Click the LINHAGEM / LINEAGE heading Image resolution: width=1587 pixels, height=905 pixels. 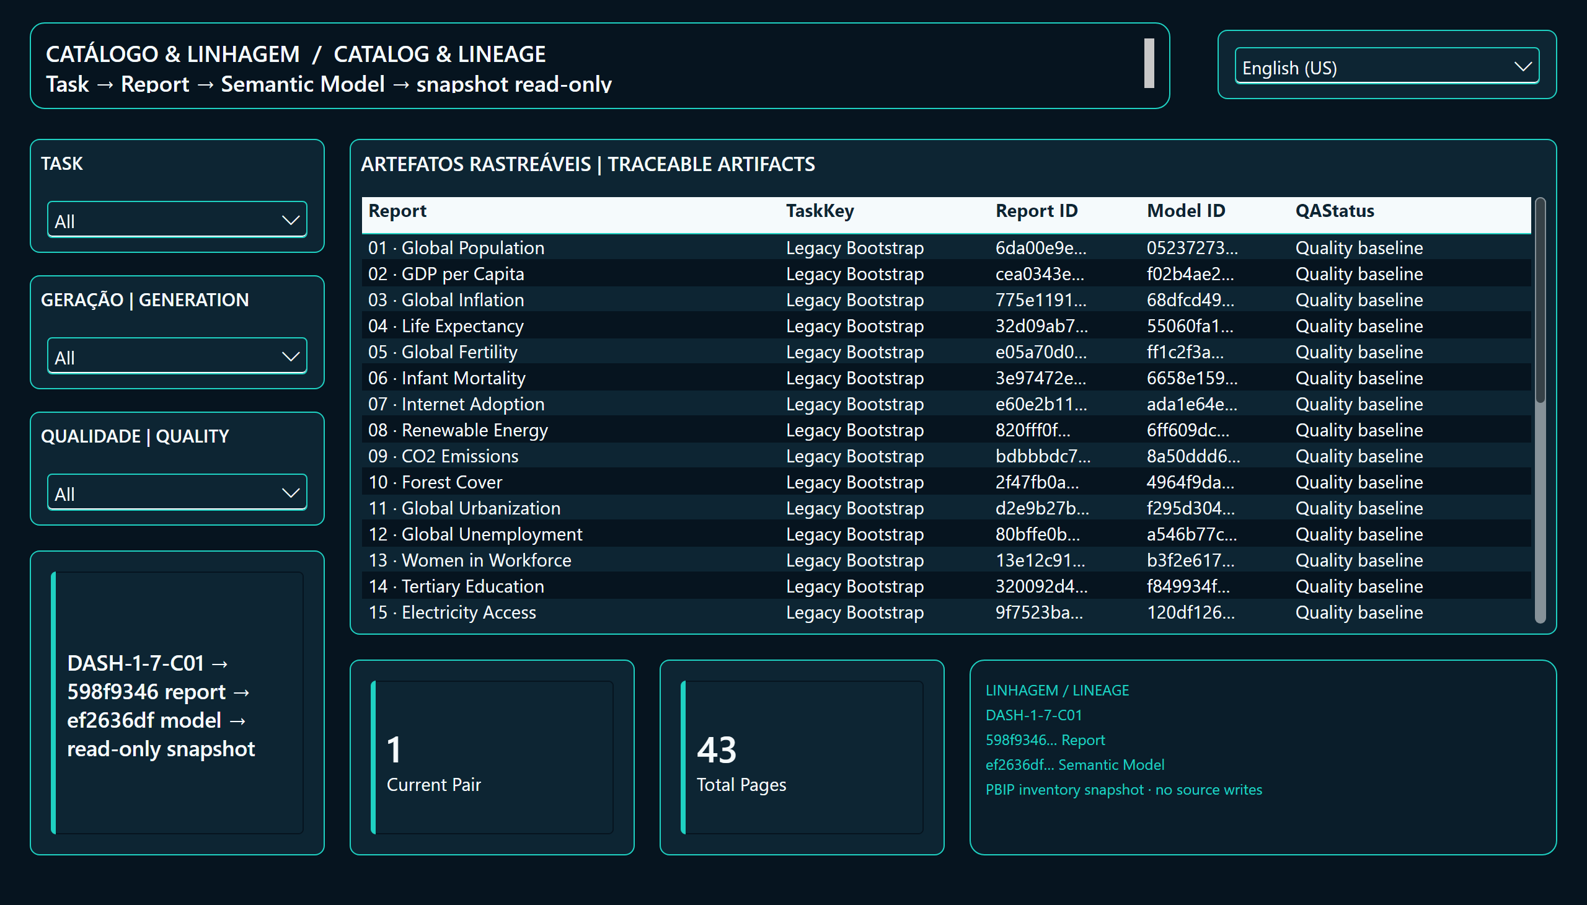click(1057, 691)
